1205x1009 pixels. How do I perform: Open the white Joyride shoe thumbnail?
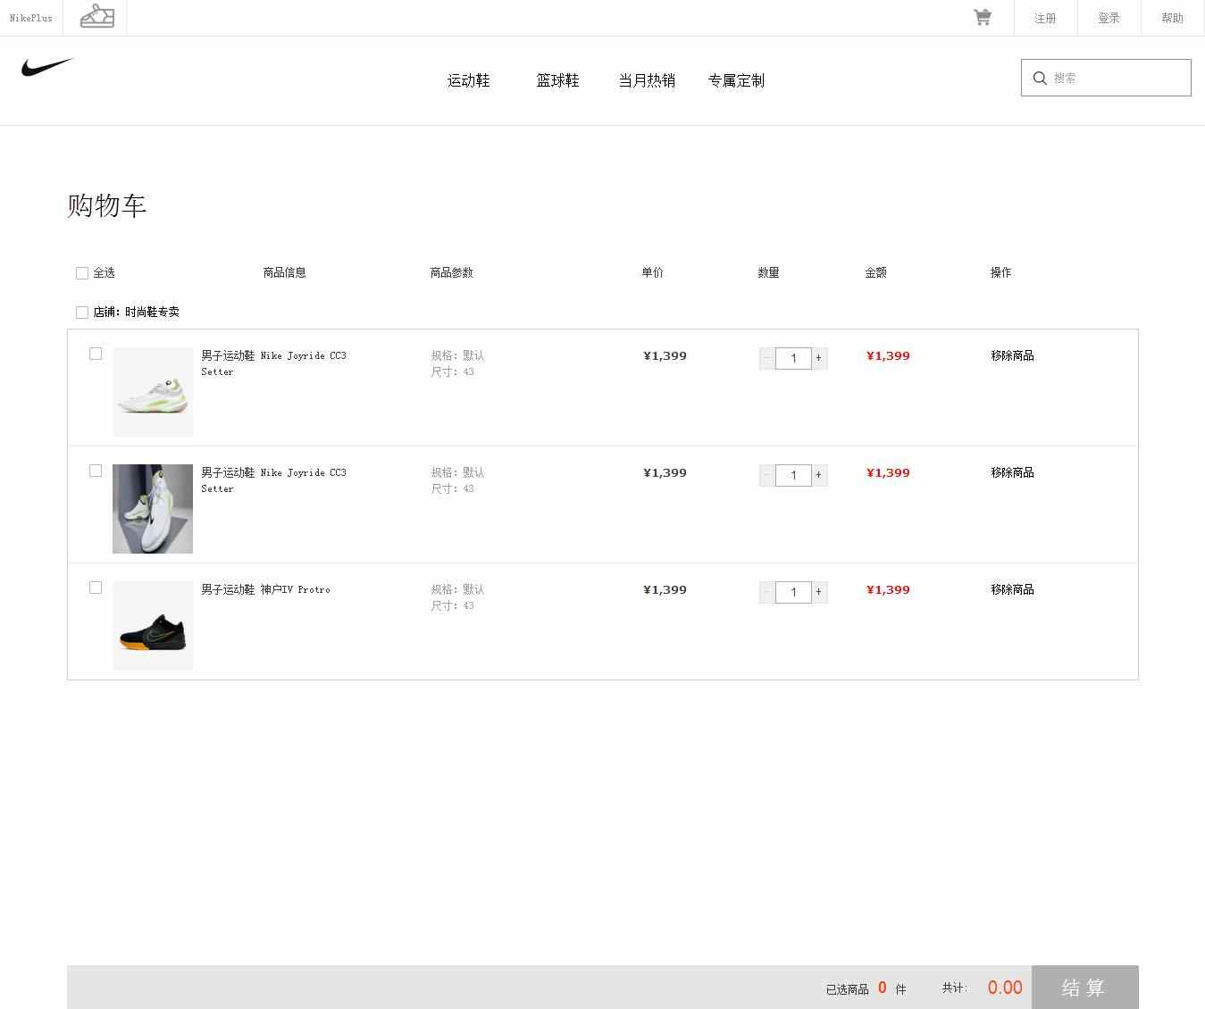click(x=153, y=392)
